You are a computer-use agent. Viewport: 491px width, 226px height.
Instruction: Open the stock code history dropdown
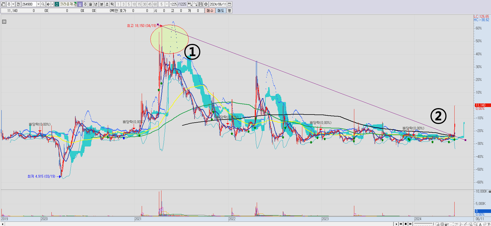38,4
